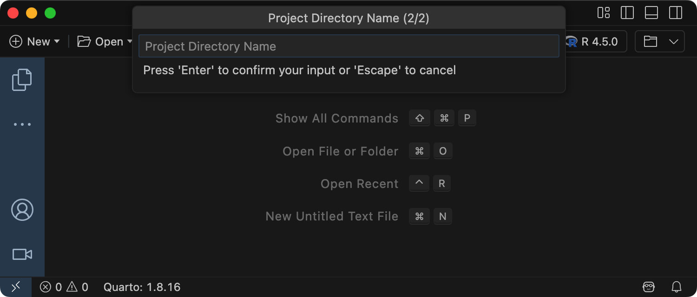Focus the Project Directory Name field

pyautogui.click(x=348, y=46)
